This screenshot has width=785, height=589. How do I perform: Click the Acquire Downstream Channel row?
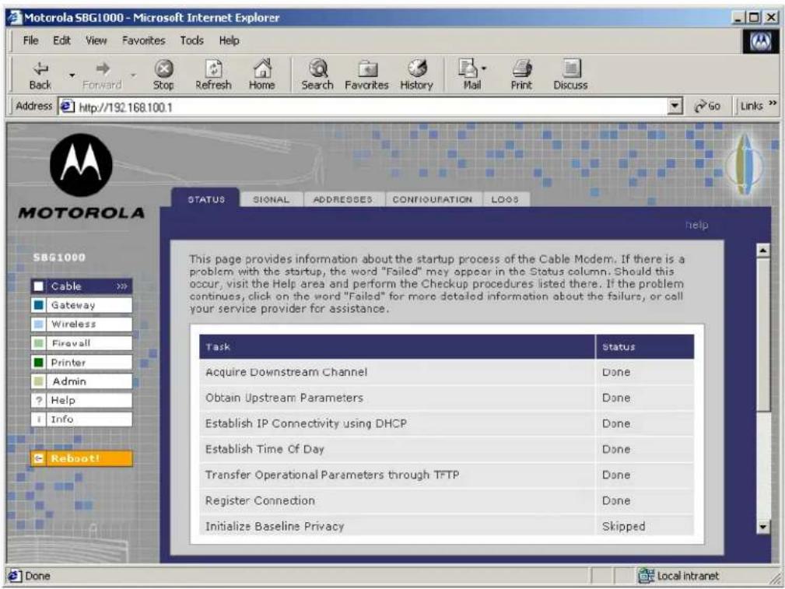pos(447,372)
